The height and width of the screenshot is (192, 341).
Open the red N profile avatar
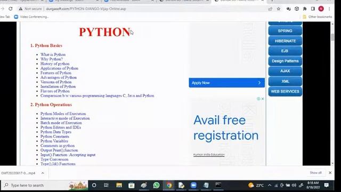321,9
